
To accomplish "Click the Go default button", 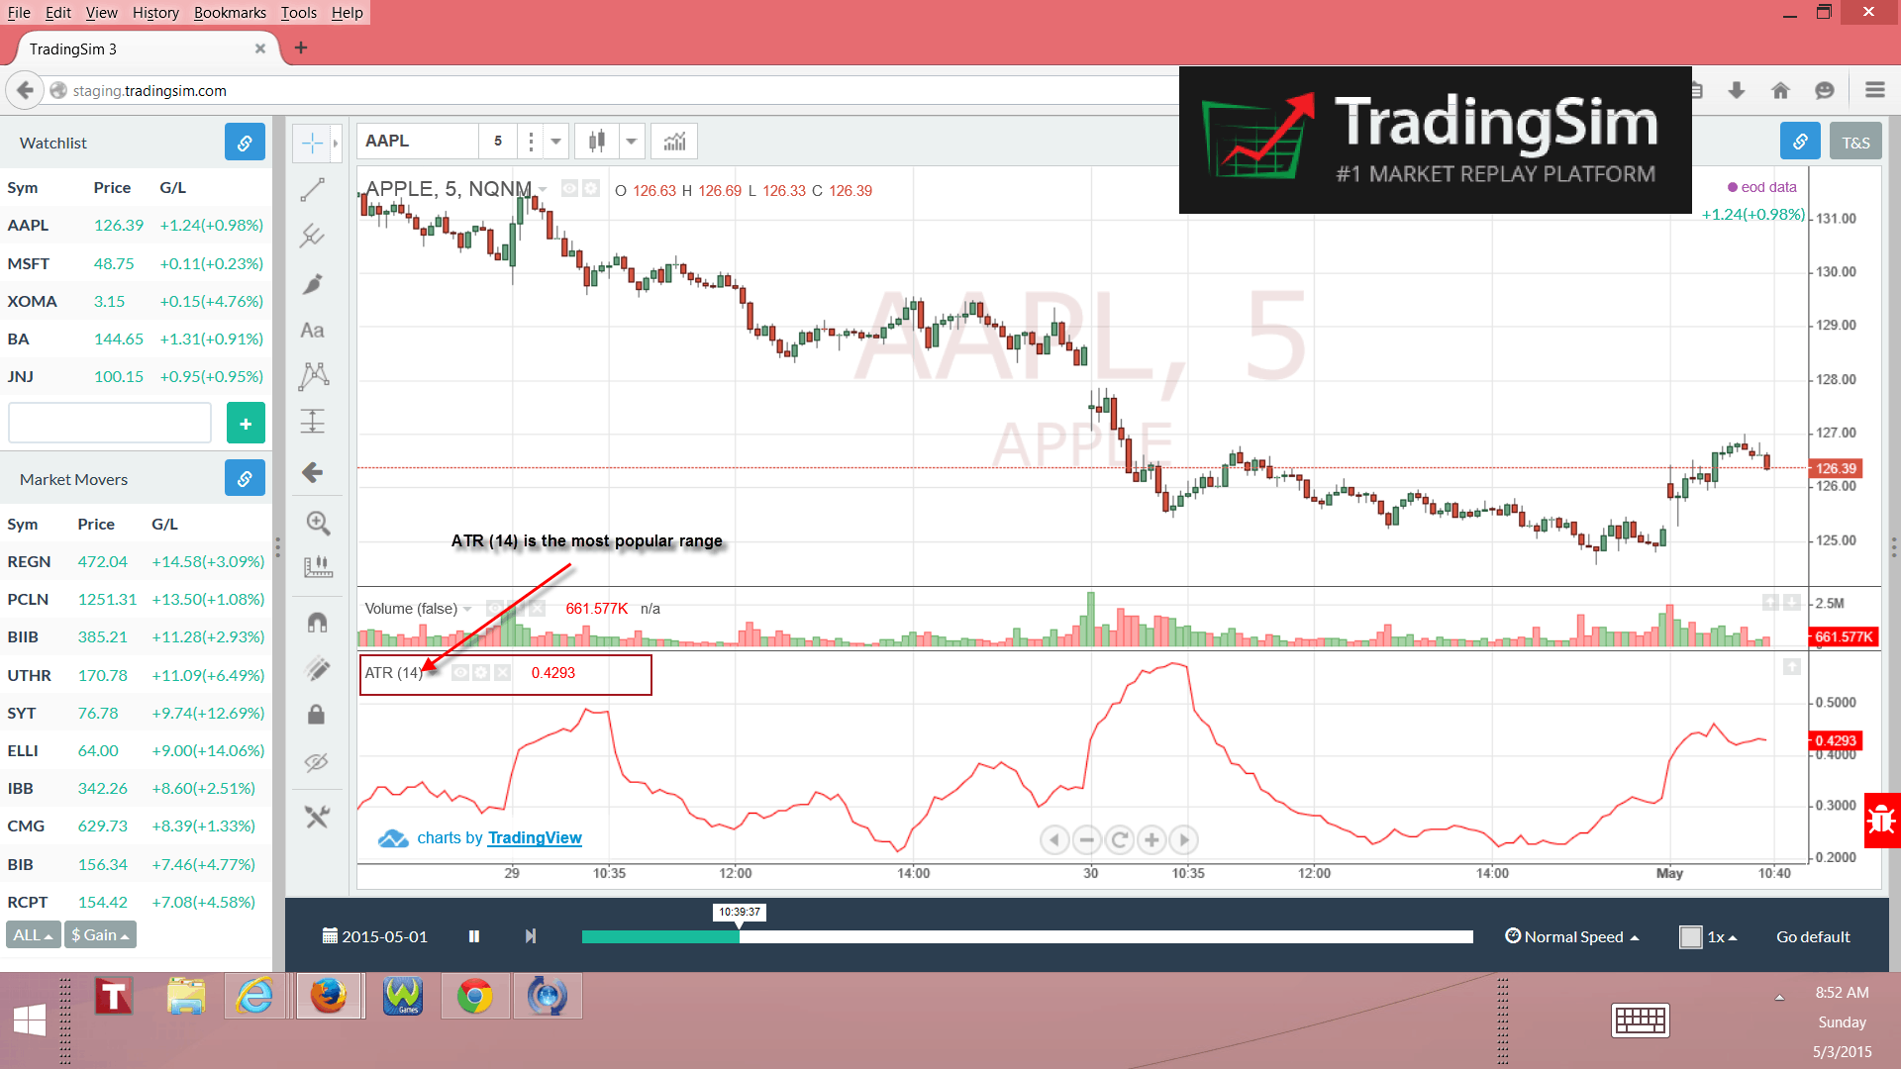I will pyautogui.click(x=1813, y=936).
